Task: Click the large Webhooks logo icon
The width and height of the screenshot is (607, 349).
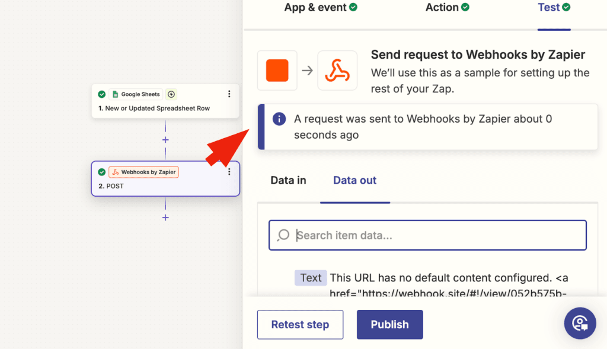Action: [x=337, y=71]
